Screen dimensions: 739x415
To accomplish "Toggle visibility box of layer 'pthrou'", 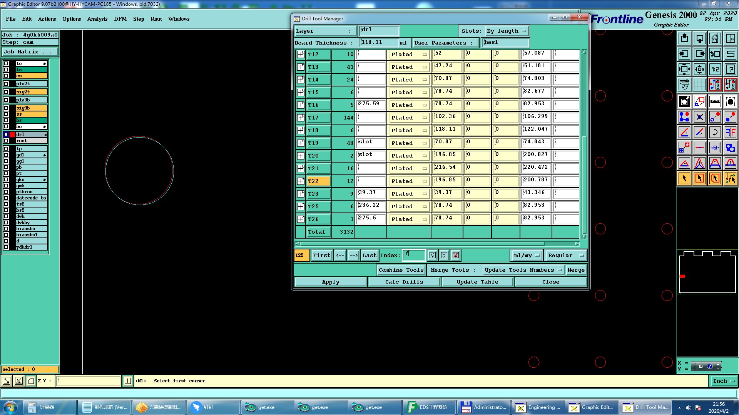I will pyautogui.click(x=6, y=192).
